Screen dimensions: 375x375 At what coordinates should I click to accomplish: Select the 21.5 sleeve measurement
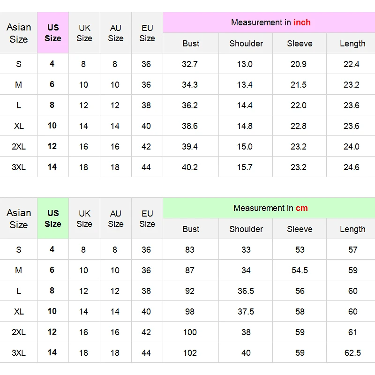pyautogui.click(x=299, y=85)
